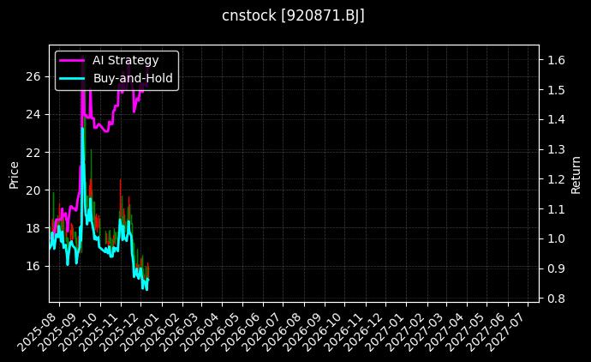Click the 26 price tick label

click(33, 76)
